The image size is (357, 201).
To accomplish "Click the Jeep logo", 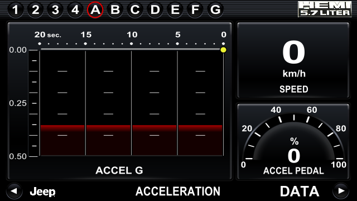I will tap(42, 192).
